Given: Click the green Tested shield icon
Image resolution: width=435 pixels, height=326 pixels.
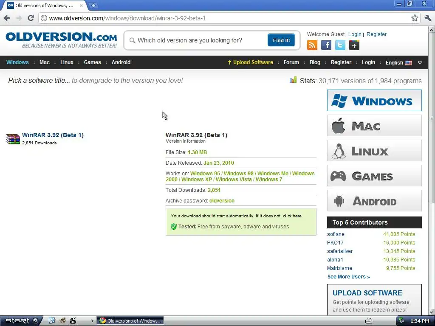Looking at the screenshot, I should pyautogui.click(x=174, y=227).
